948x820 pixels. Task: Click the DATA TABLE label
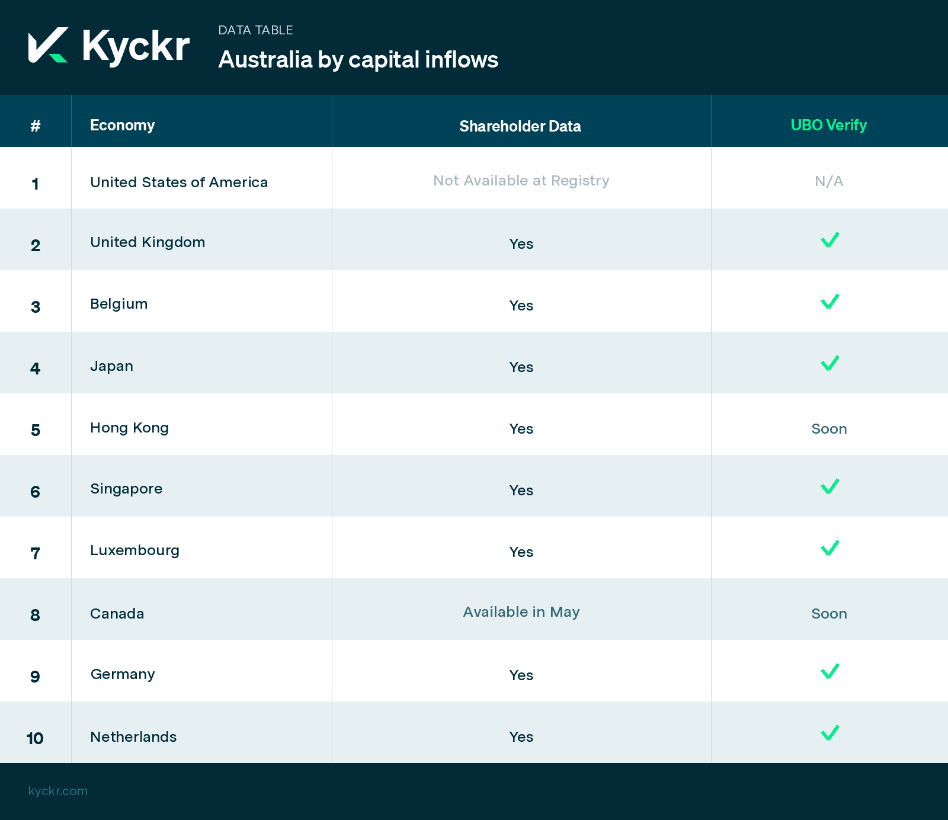pos(255,30)
